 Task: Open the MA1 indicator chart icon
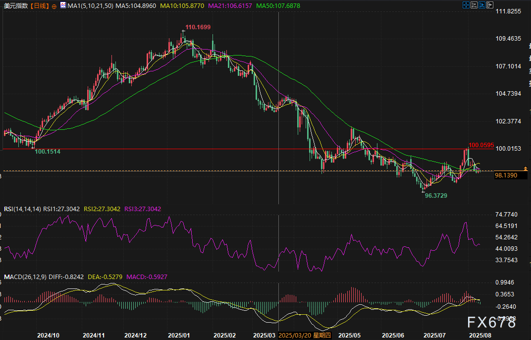tap(62, 6)
